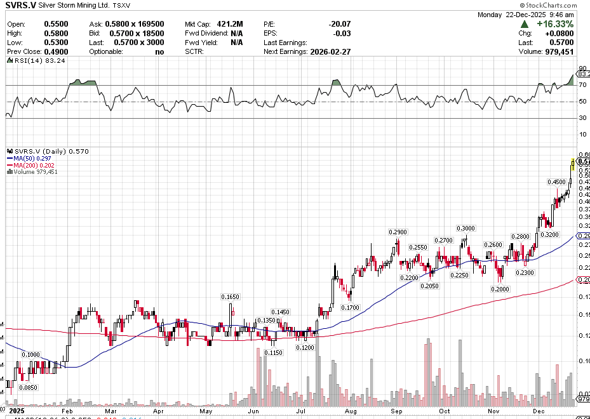Screen dimensions: 590x419
Task: Select the 0.4500 peak price label
Action: [x=556, y=182]
